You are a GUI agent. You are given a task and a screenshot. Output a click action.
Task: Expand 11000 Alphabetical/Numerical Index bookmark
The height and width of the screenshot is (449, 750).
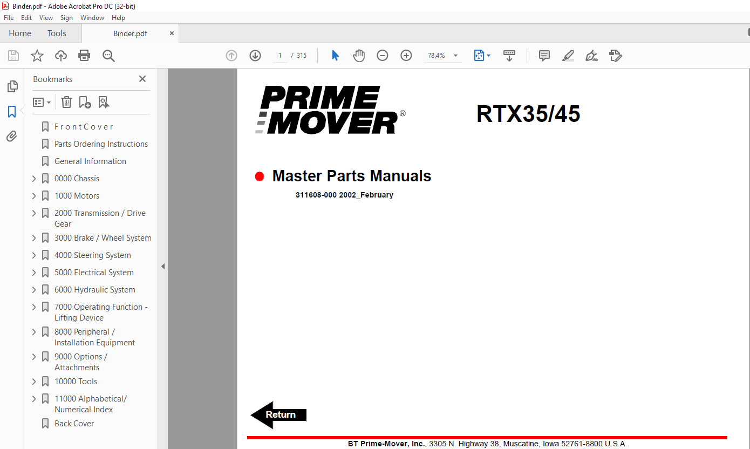[34, 399]
